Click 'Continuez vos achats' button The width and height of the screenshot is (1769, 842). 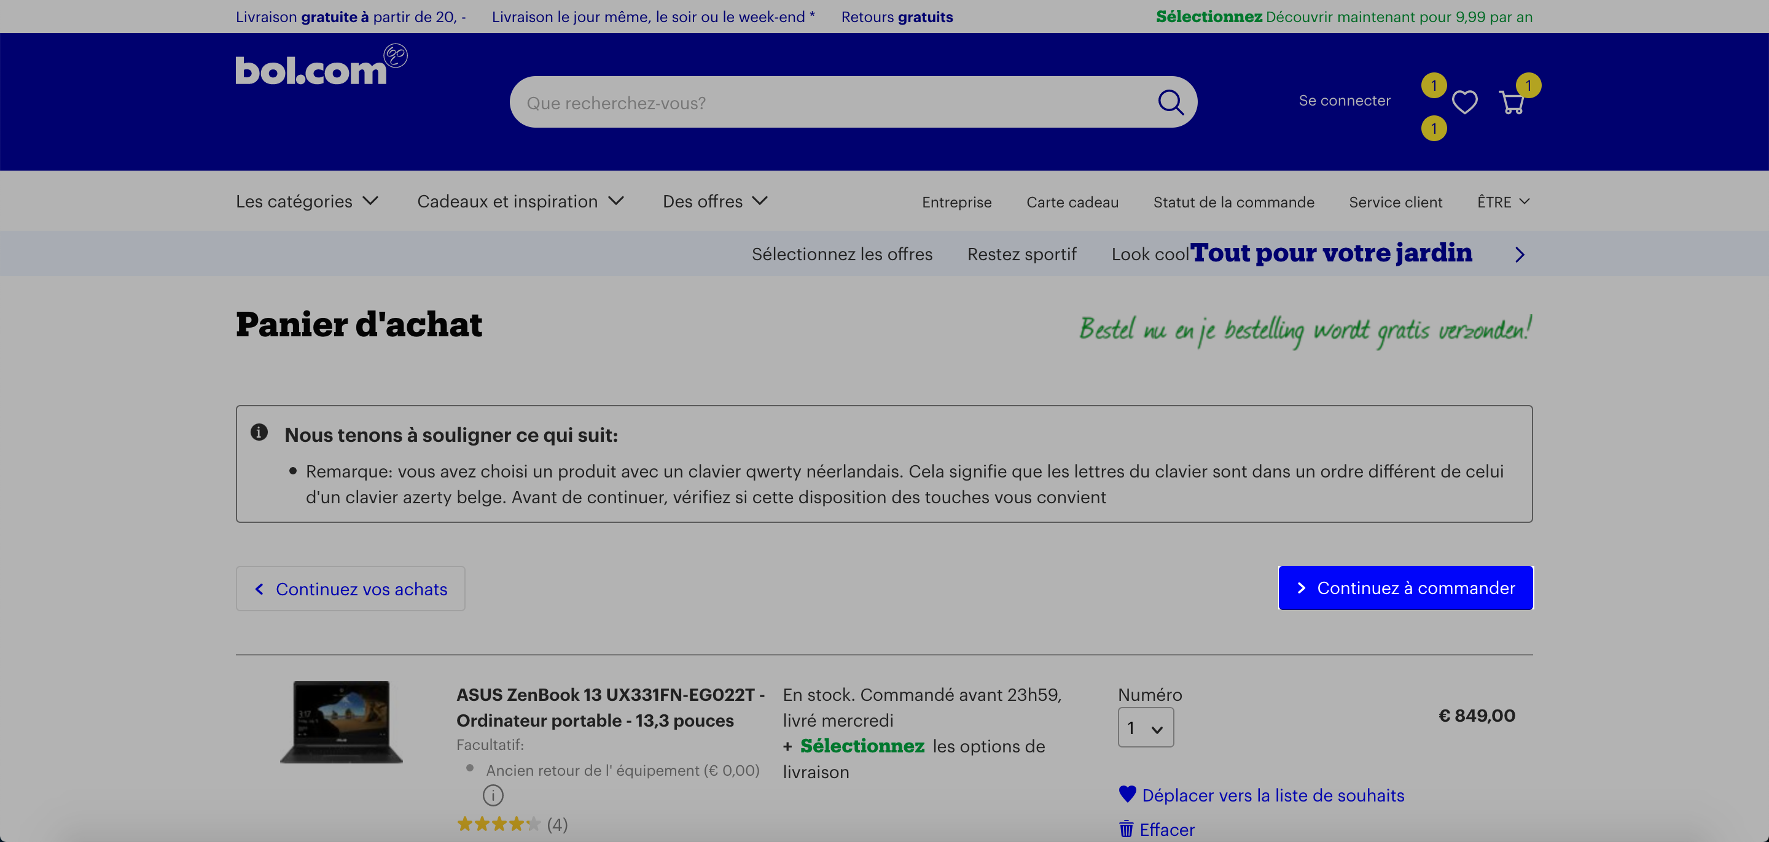pos(350,589)
